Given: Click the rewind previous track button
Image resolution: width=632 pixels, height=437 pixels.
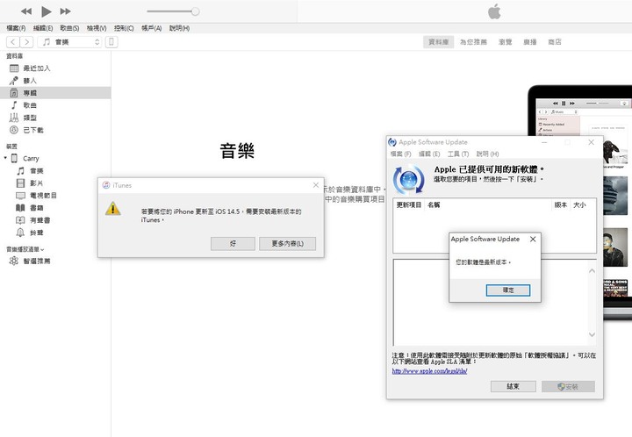Looking at the screenshot, I should (x=26, y=11).
